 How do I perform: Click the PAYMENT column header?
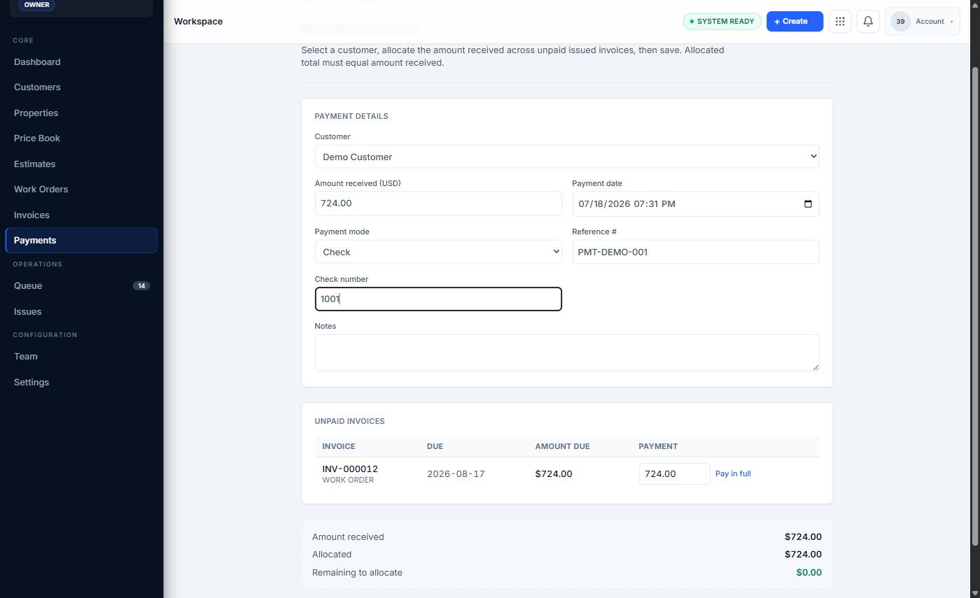coord(658,446)
